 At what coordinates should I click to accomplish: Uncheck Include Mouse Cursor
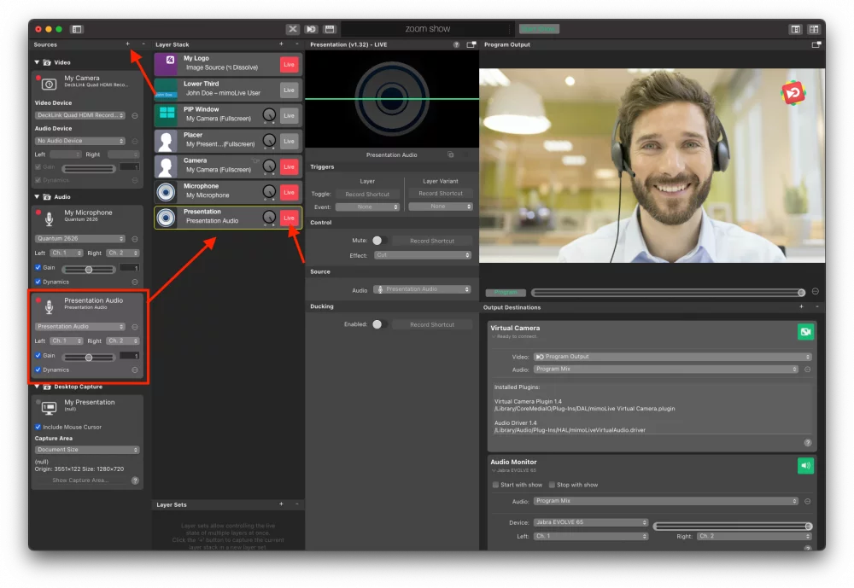(x=38, y=427)
